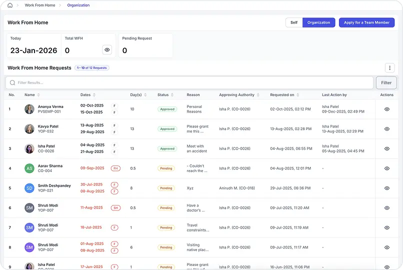Viewport: 403px width, 270px height.
Task: Select the Organization view toggle
Action: pos(318,22)
